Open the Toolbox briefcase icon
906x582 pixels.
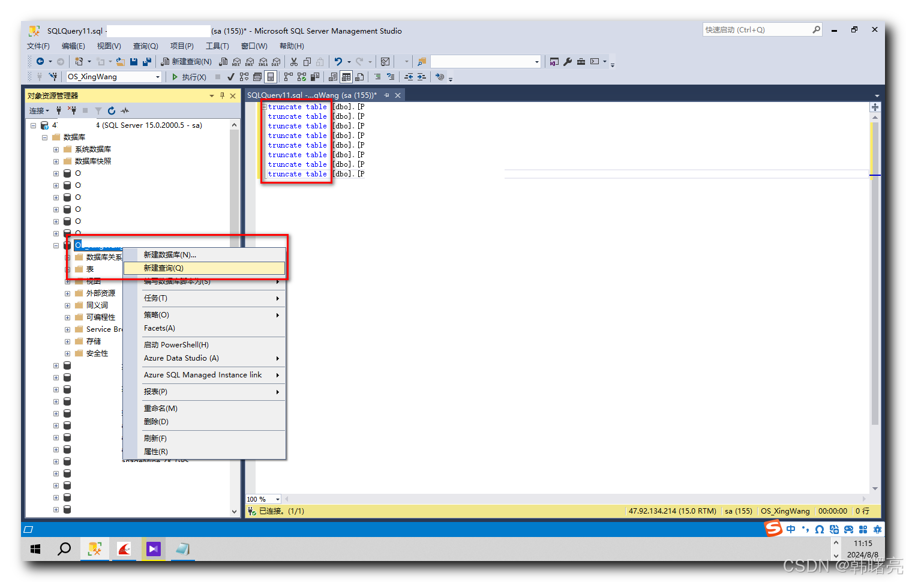(x=581, y=61)
